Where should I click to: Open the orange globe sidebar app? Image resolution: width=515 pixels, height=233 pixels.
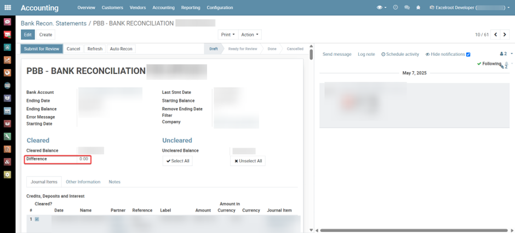[7, 72]
